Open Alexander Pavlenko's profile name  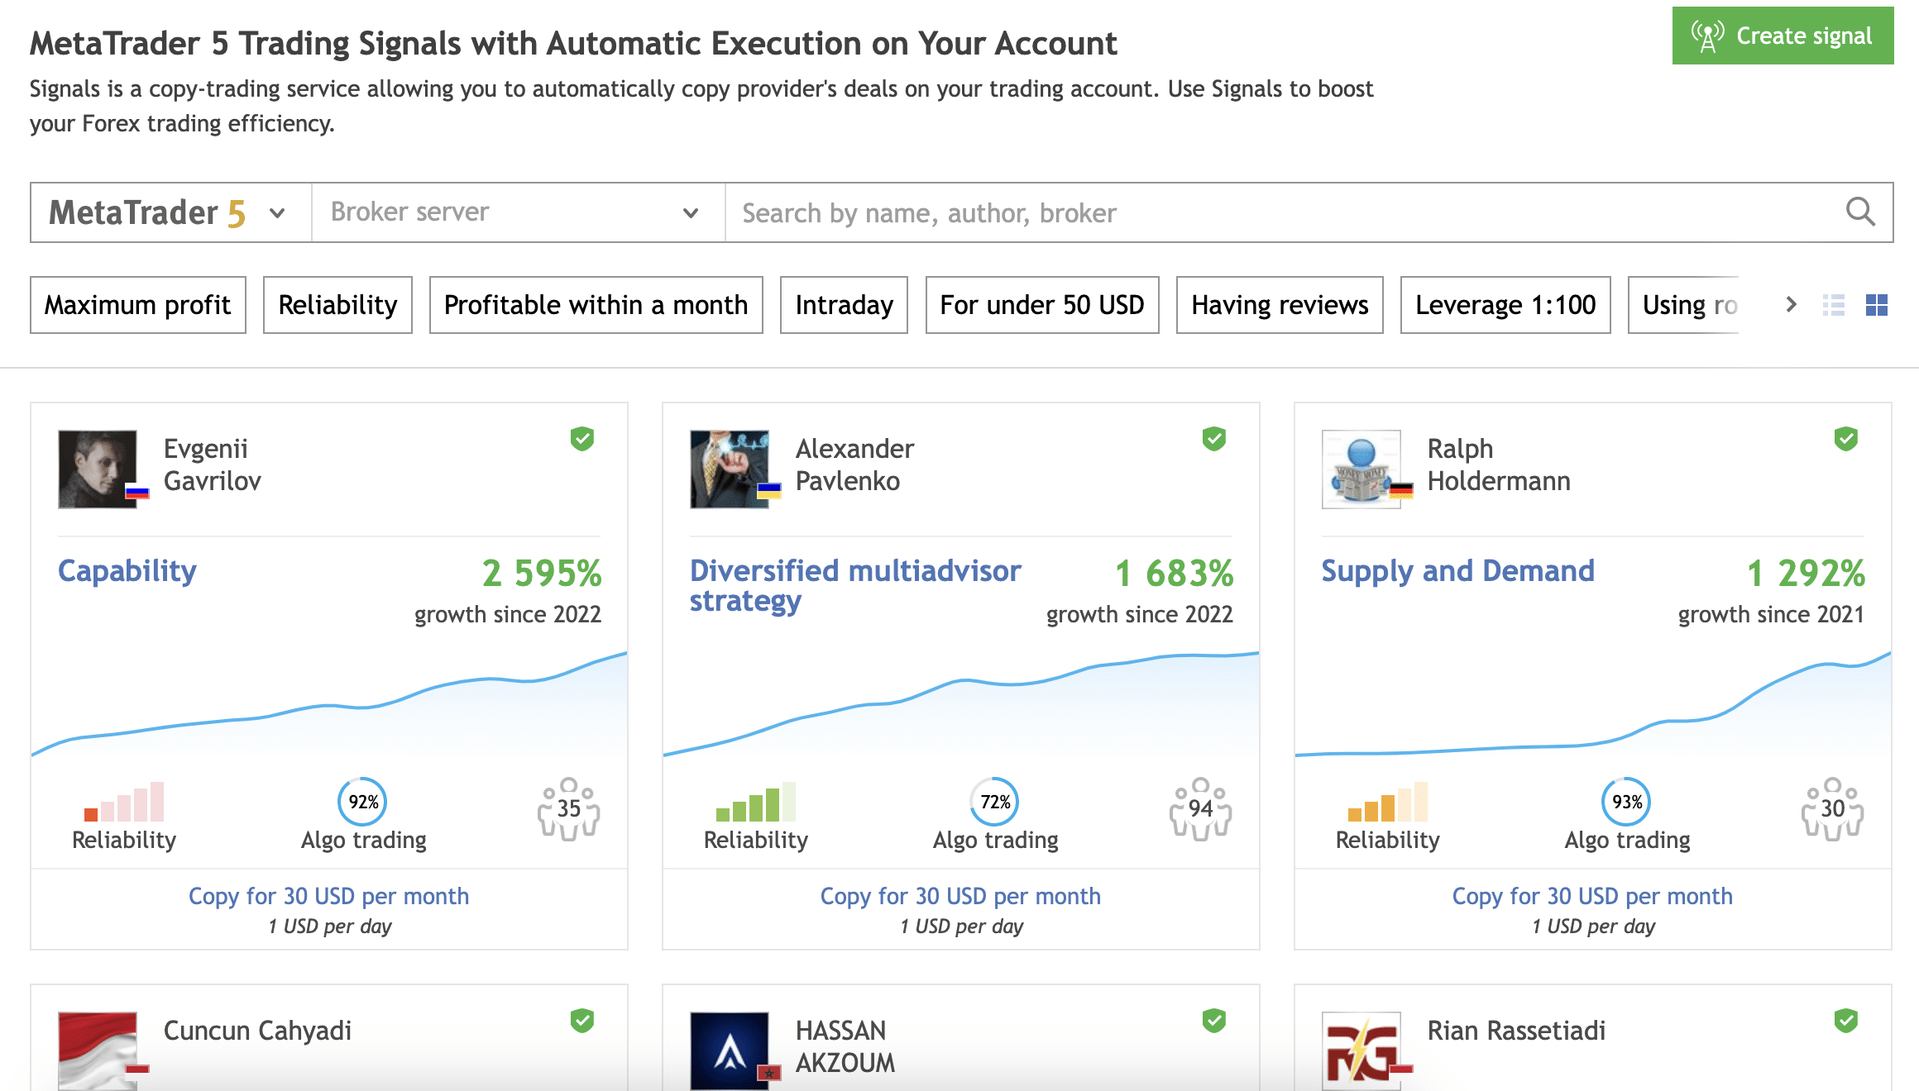coord(854,465)
